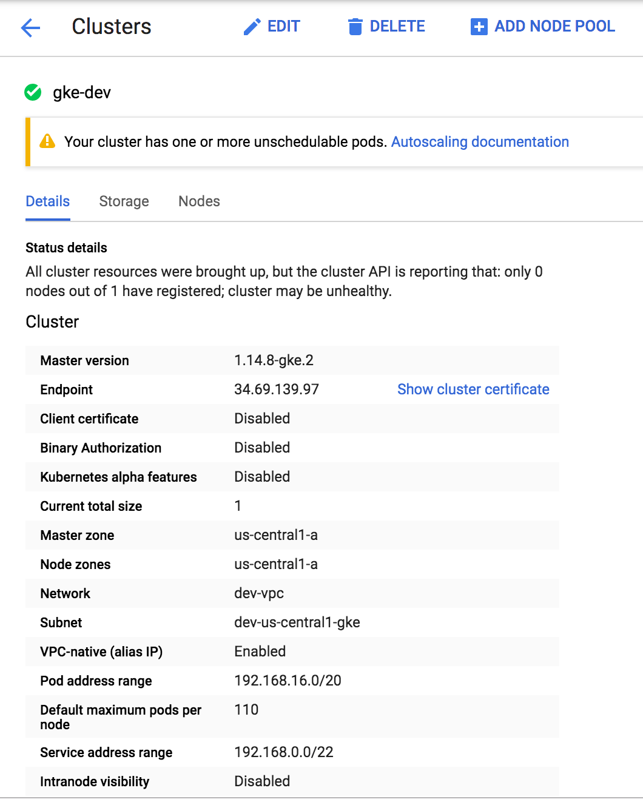Image resolution: width=643 pixels, height=802 pixels.
Task: Click the plus icon beside ADD NODE POOL
Action: (479, 27)
